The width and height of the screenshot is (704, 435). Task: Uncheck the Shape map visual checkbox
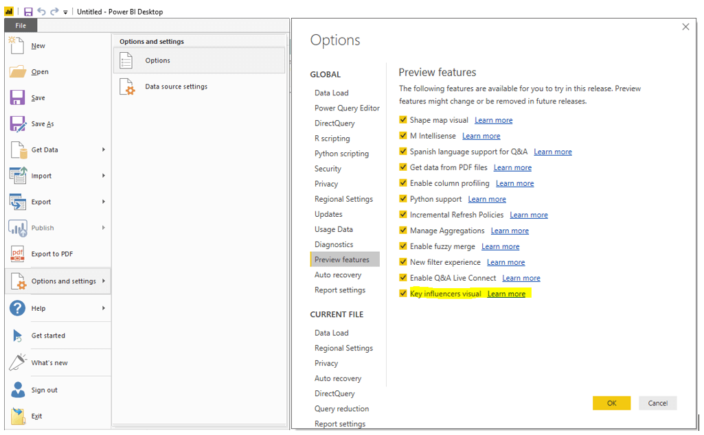(x=403, y=120)
